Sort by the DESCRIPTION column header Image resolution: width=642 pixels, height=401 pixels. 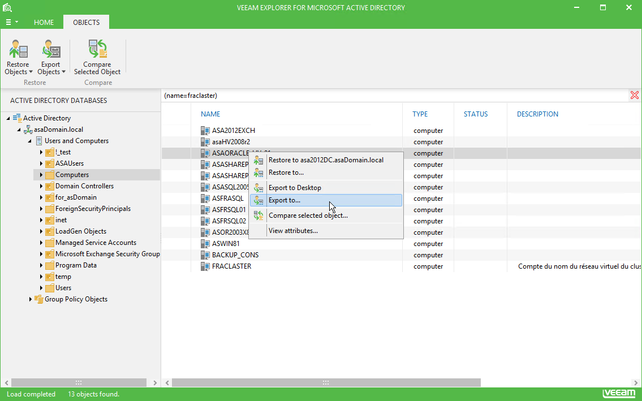coord(537,114)
